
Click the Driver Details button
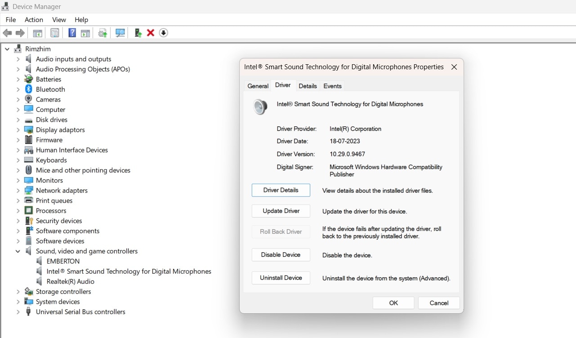coord(281,190)
